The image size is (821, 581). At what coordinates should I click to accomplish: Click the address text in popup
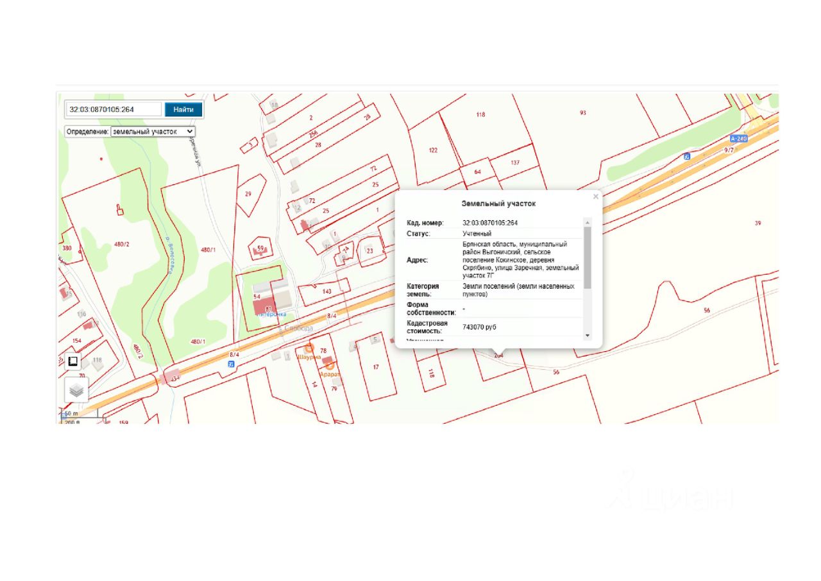click(x=521, y=260)
